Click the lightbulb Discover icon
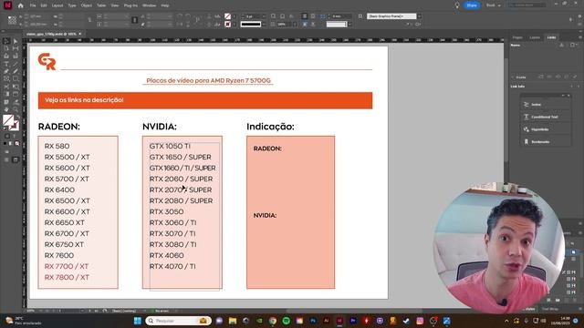 tap(457, 5)
